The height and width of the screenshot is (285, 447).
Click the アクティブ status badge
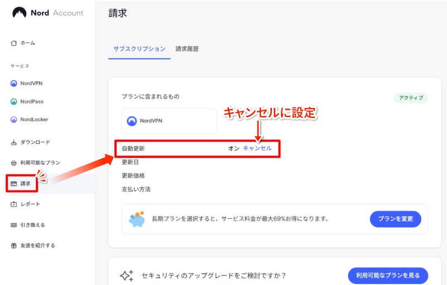(411, 98)
